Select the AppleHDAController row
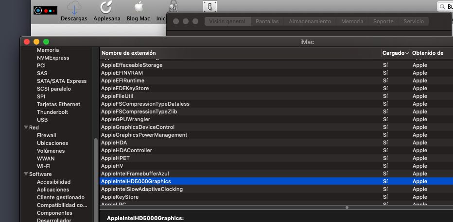Screen dimensions: 453x222 [x=276, y=151]
